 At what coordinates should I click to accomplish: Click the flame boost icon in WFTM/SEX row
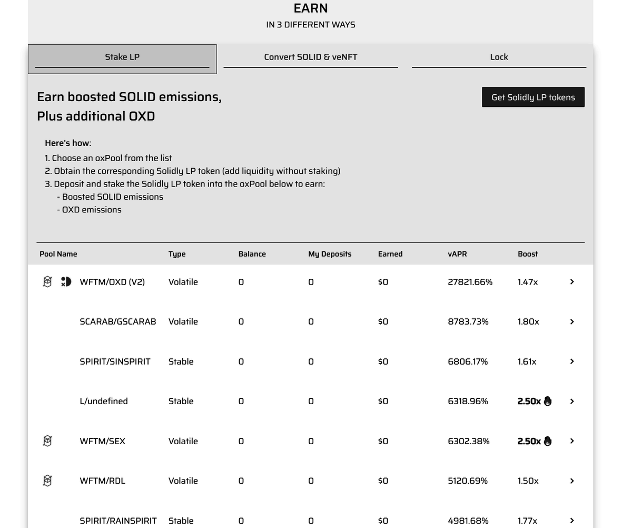tap(548, 441)
